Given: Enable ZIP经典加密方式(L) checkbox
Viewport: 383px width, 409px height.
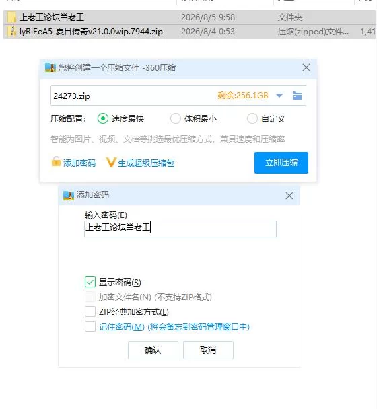Looking at the screenshot, I should click(x=90, y=311).
